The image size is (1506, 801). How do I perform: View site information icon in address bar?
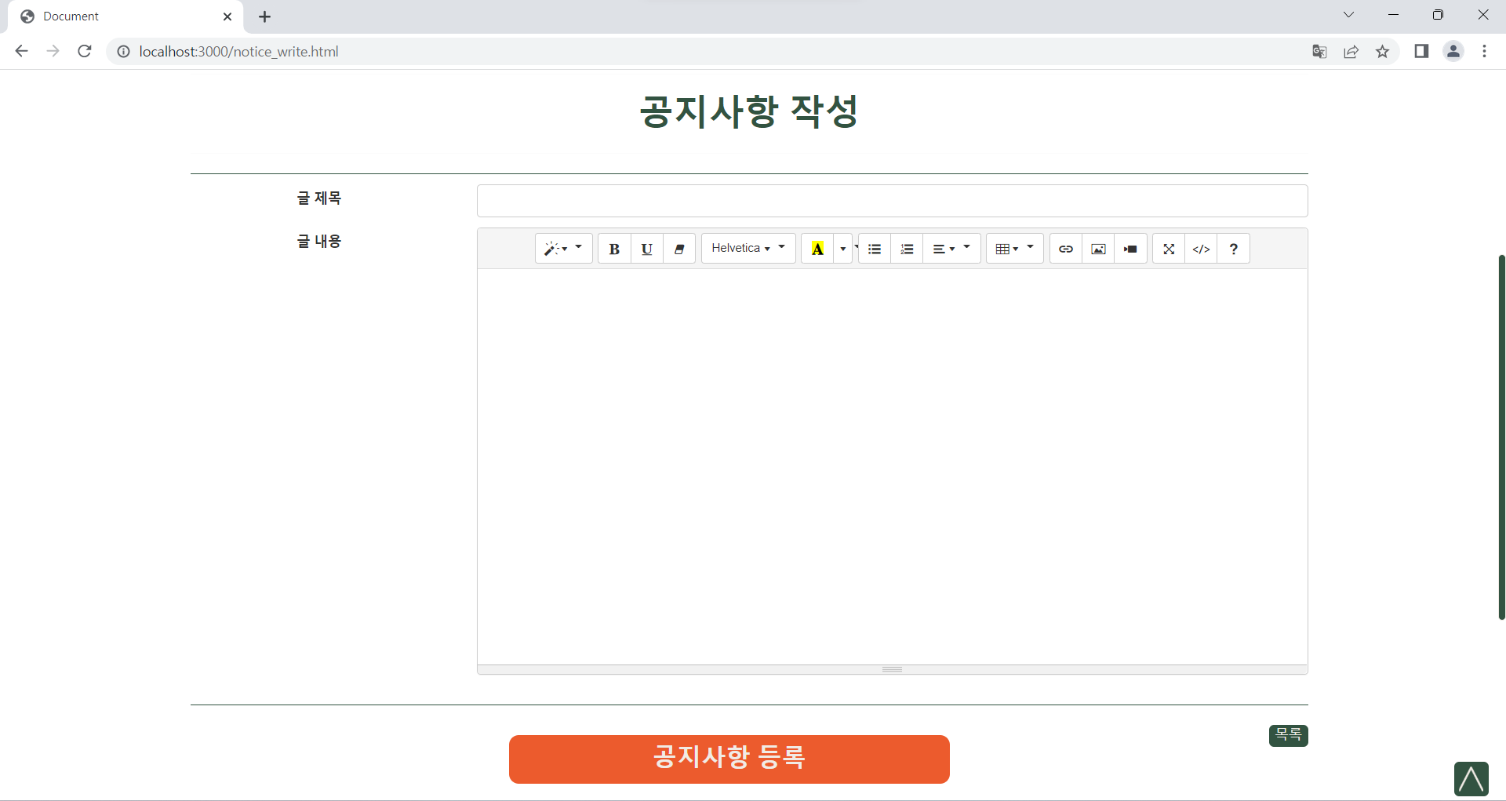123,51
